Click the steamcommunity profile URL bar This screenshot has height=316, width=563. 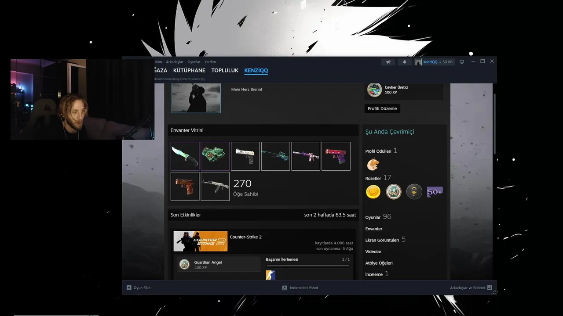point(179,79)
